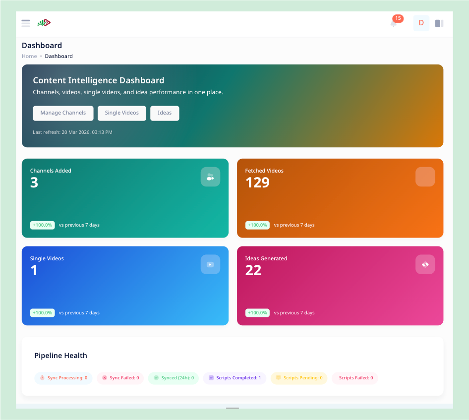The image size is (469, 420).
Task: Select the Sync Processing status badge
Action: pyautogui.click(x=63, y=378)
